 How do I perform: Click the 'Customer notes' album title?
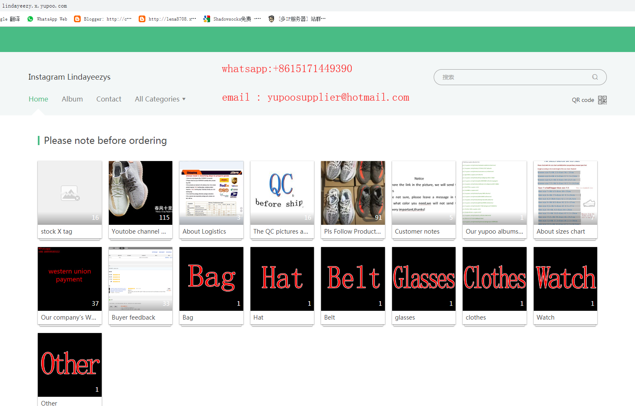417,232
